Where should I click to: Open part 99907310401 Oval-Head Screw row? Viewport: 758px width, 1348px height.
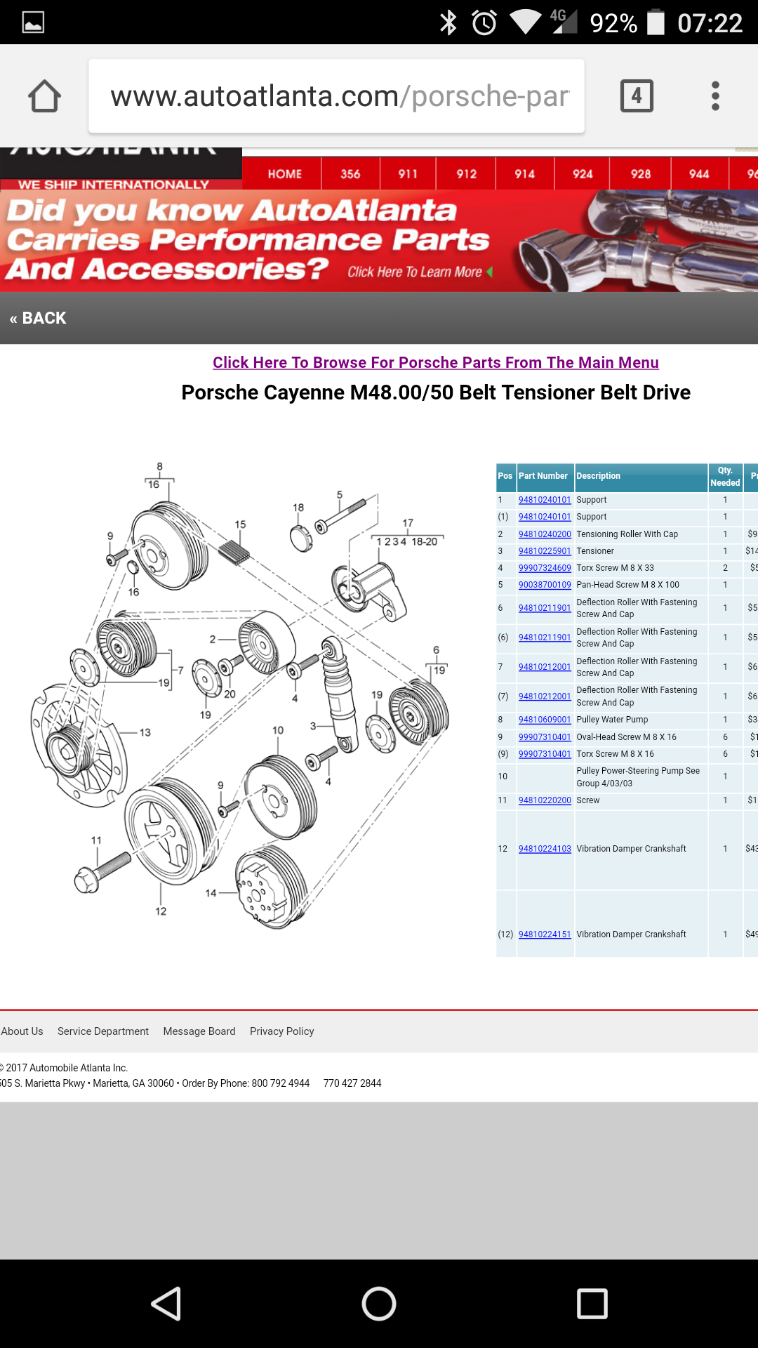point(545,737)
